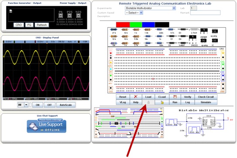Click the Check Circuit button
Viewport: 237px width, 158px height.
click(x=206, y=97)
